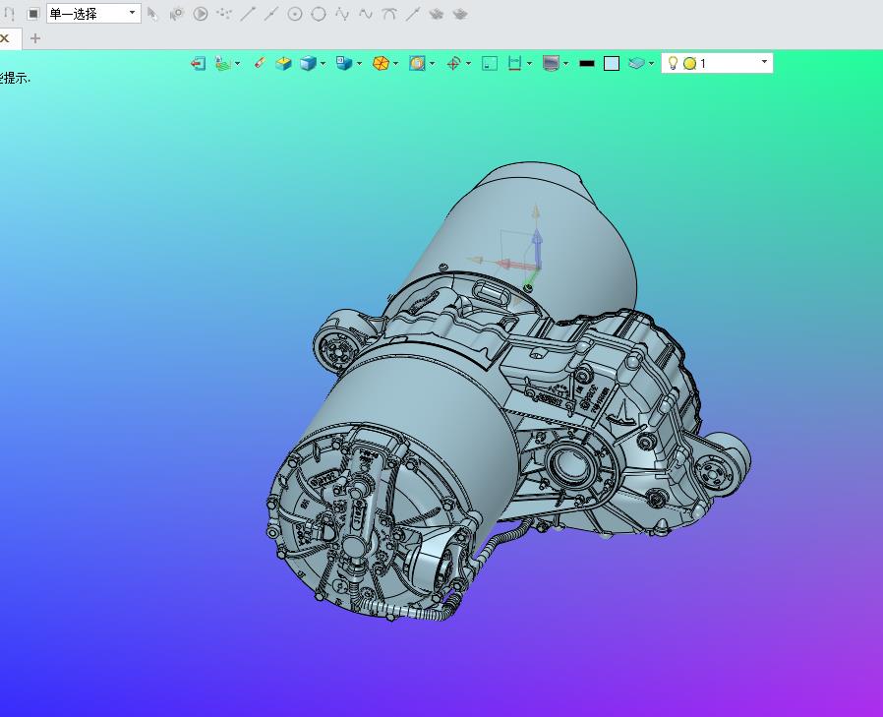
Task: Click the cursor with gear selection icon
Action: coord(177,14)
